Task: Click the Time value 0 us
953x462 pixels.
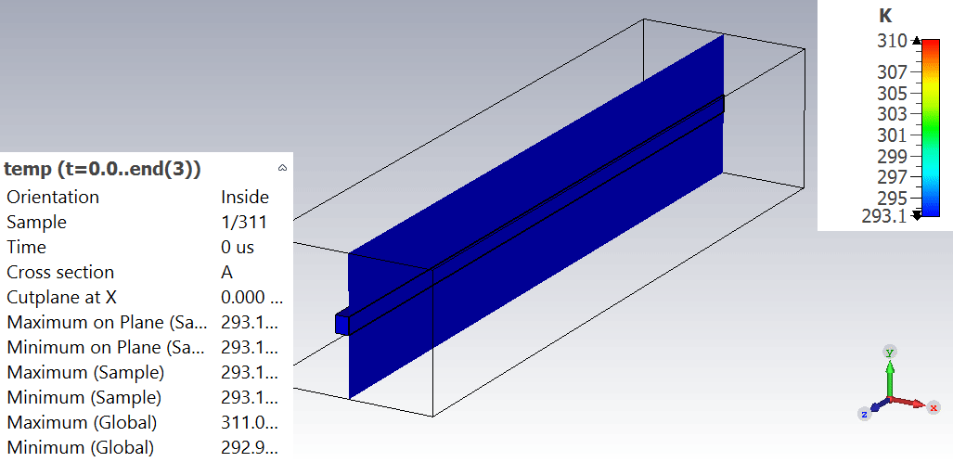Action: pyautogui.click(x=238, y=248)
